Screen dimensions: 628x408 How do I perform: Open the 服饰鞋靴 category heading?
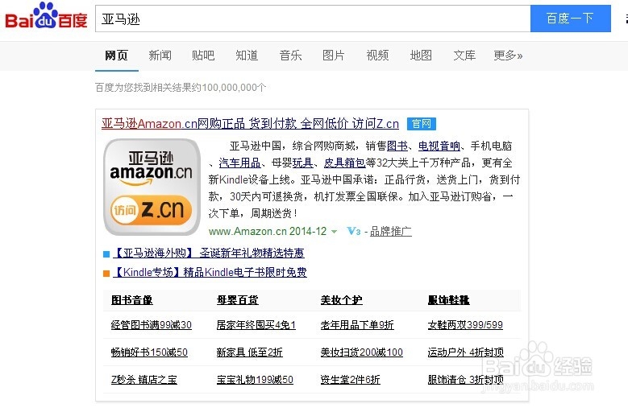point(448,299)
